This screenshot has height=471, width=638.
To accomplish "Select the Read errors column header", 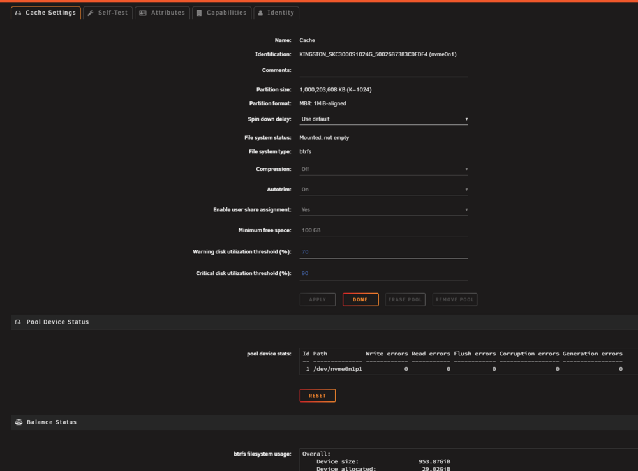I will pos(431,354).
